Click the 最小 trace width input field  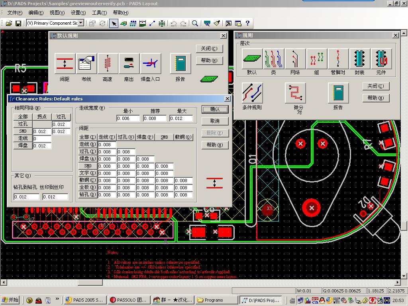click(x=128, y=118)
